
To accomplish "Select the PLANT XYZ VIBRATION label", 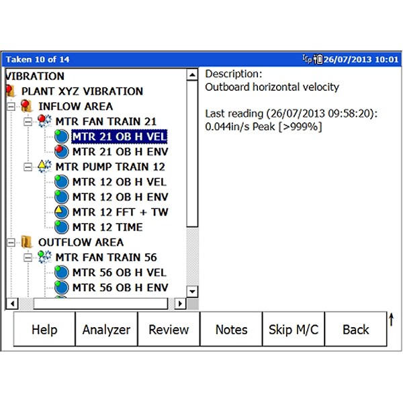I will [82, 91].
